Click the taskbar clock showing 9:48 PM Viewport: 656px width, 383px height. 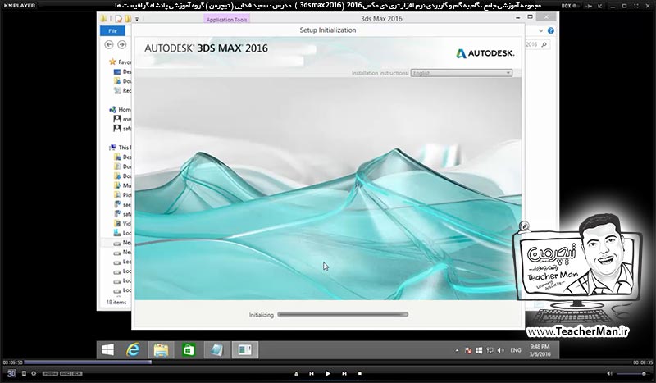540,350
